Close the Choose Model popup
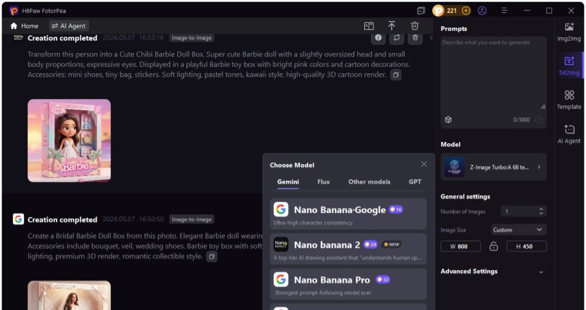 (x=424, y=165)
